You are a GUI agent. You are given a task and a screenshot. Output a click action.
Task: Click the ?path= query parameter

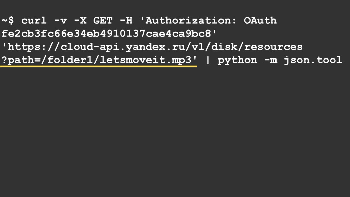tap(21, 60)
